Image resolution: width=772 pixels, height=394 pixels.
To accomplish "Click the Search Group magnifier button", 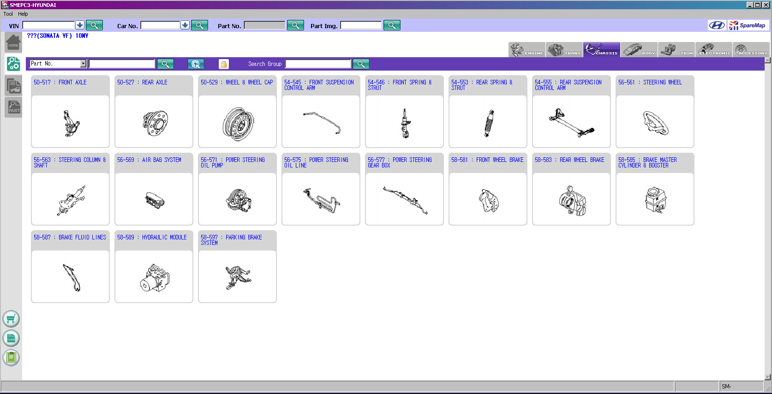I will pos(361,64).
